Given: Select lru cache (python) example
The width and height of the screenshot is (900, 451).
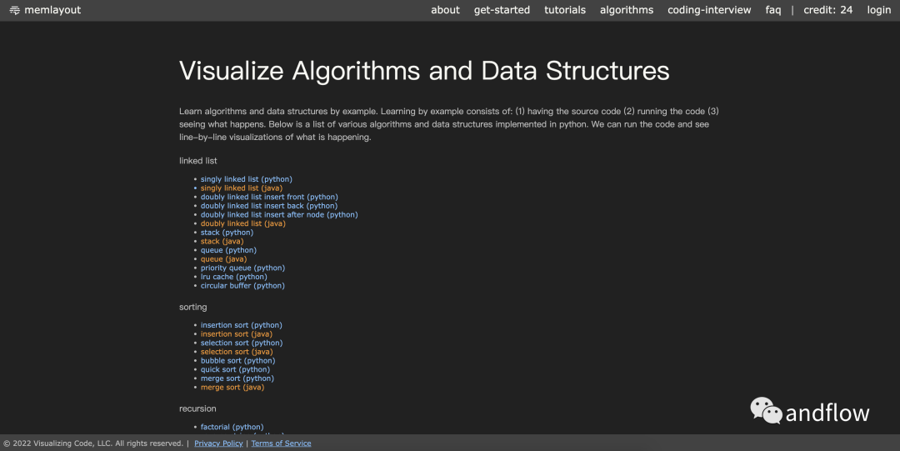Looking at the screenshot, I should point(233,277).
